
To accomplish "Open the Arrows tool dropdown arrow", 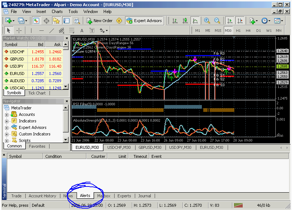I will tap(107, 30).
